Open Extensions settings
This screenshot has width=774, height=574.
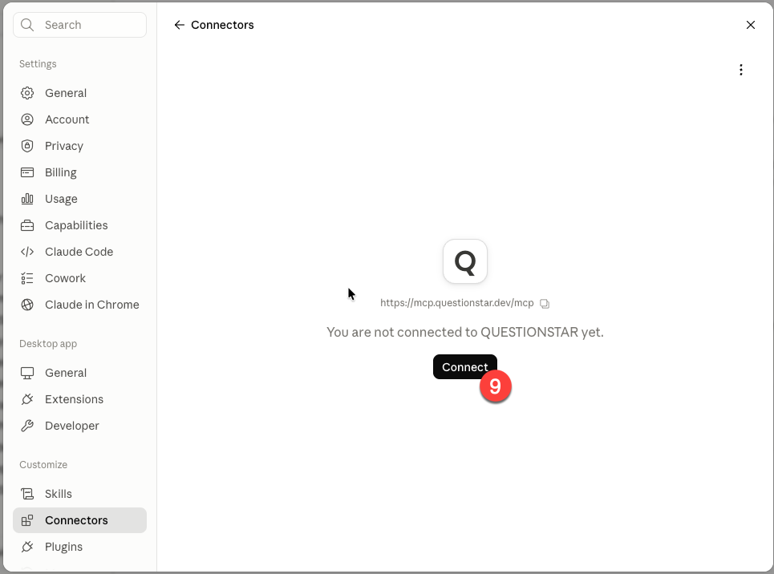click(80, 399)
